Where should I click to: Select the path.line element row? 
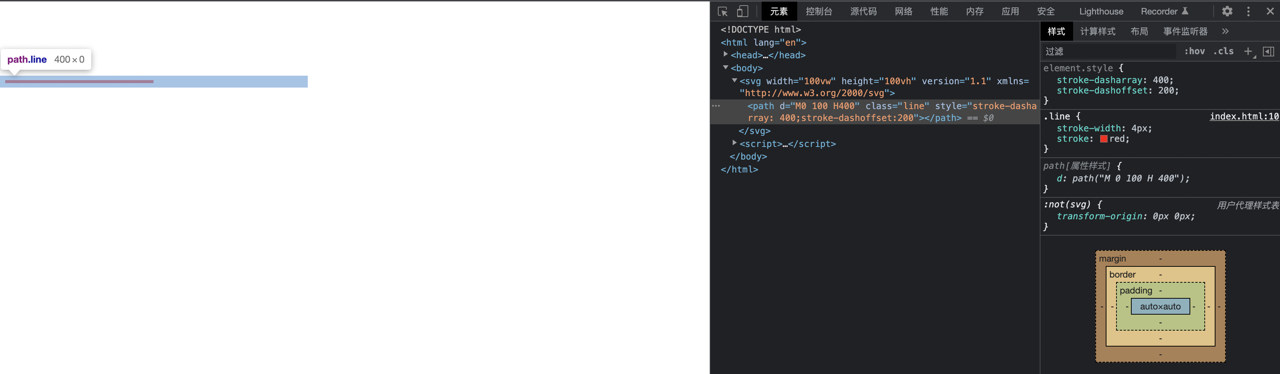[875, 112]
